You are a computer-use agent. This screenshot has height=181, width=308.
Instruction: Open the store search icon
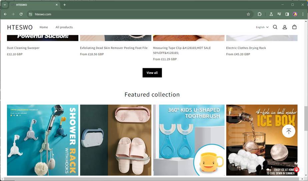coord(275,27)
